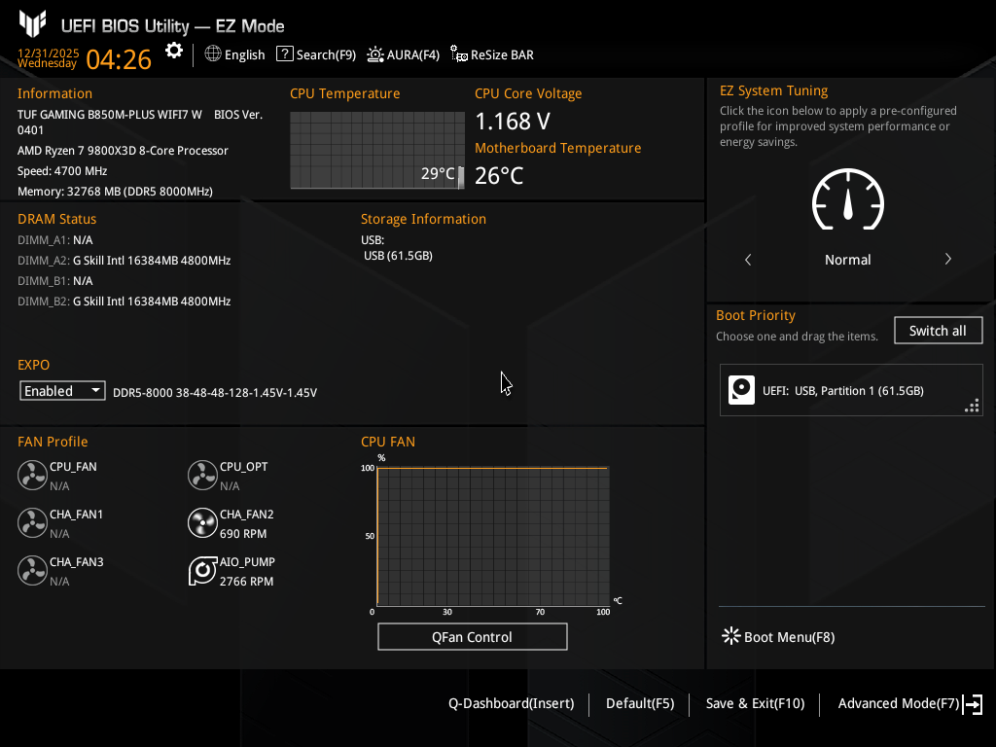Click the CHA_FAN1 fan icon
The image size is (996, 747).
click(32, 523)
